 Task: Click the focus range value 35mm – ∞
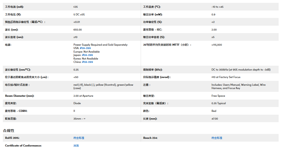point(79,119)
